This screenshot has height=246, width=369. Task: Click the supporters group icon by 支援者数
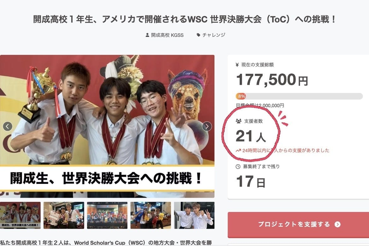[239, 121]
